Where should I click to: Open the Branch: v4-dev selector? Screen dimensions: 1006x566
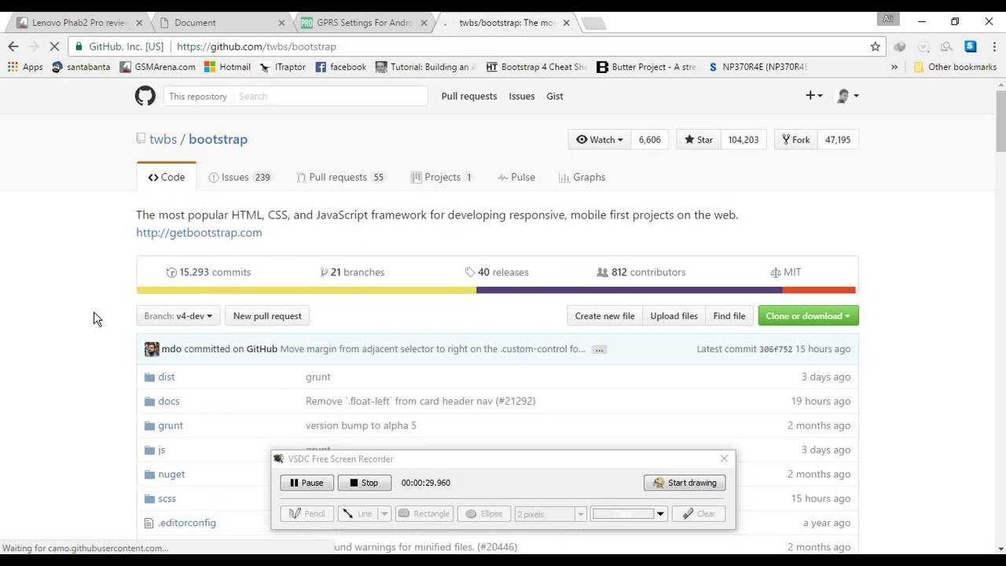pos(178,316)
